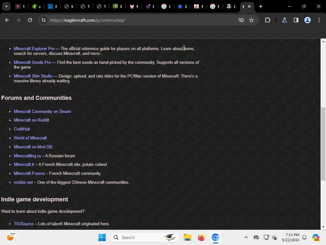Open the Minecraft.fr link
This screenshot has height=245, width=326.
point(24,164)
